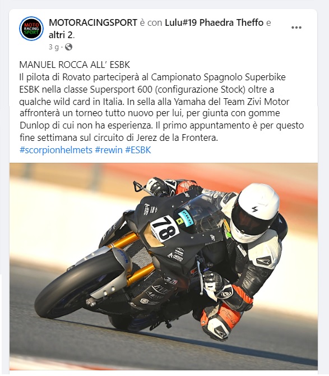Show the 'altri 2' tagged people
Viewport: 329px width, 376px height.
(x=61, y=35)
